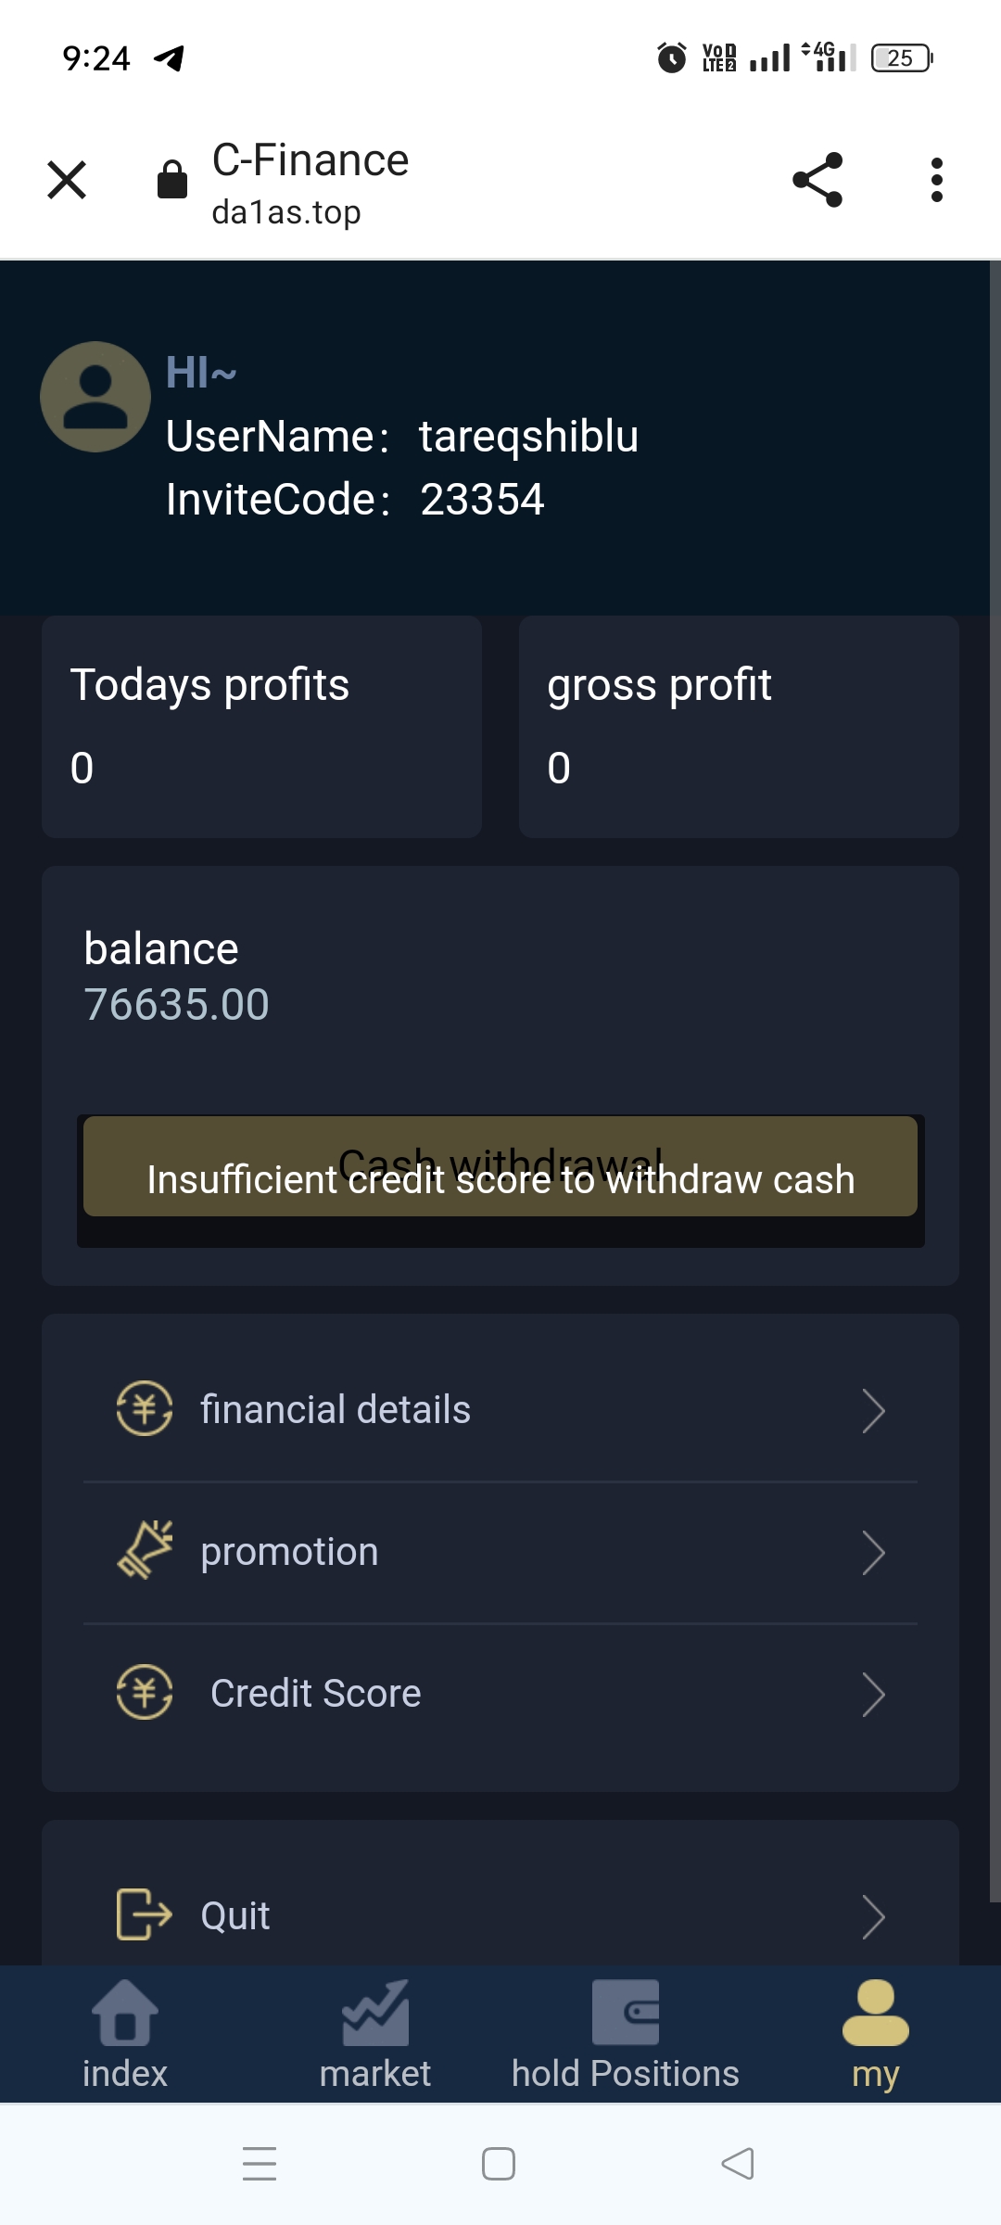Screen dimensions: 1001x2225
Task: Tap the balance amount 76635.00
Action: pos(176,1005)
